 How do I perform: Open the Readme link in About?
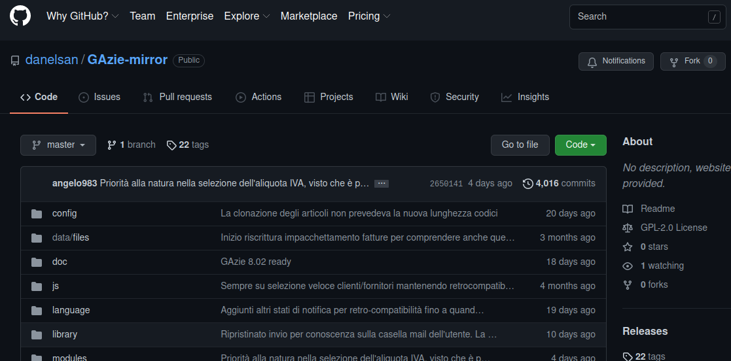[657, 209]
